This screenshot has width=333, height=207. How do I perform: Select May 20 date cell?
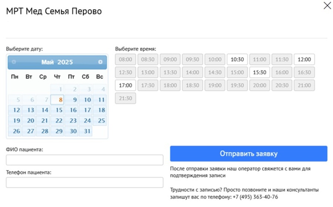pos(29,121)
